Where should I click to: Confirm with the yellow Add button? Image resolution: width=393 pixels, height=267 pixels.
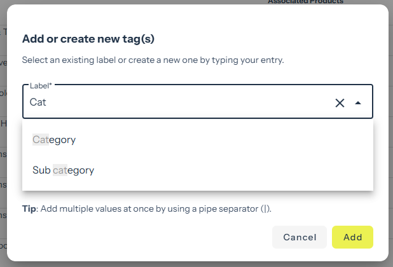[352, 237]
